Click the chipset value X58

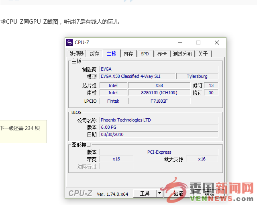[x=159, y=85]
